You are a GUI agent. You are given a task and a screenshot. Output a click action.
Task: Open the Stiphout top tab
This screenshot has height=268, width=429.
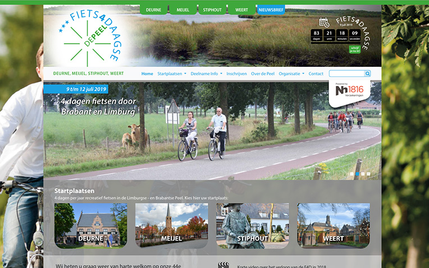(x=212, y=10)
